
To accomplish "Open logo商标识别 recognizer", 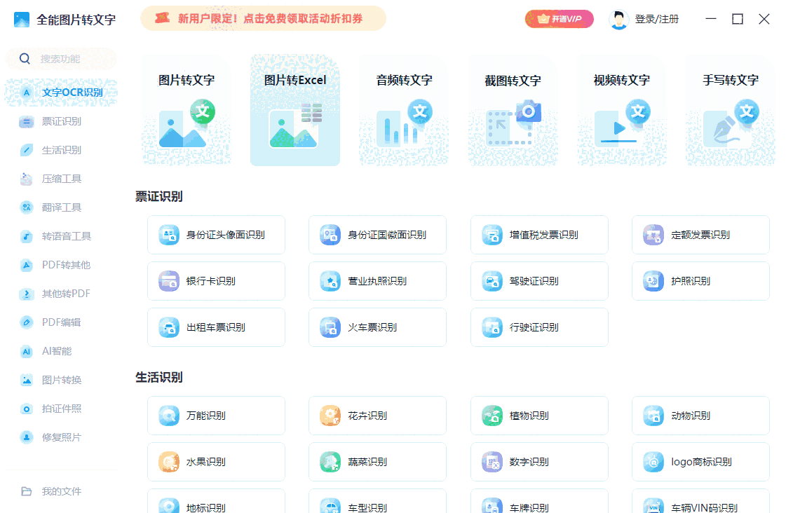I will [700, 461].
